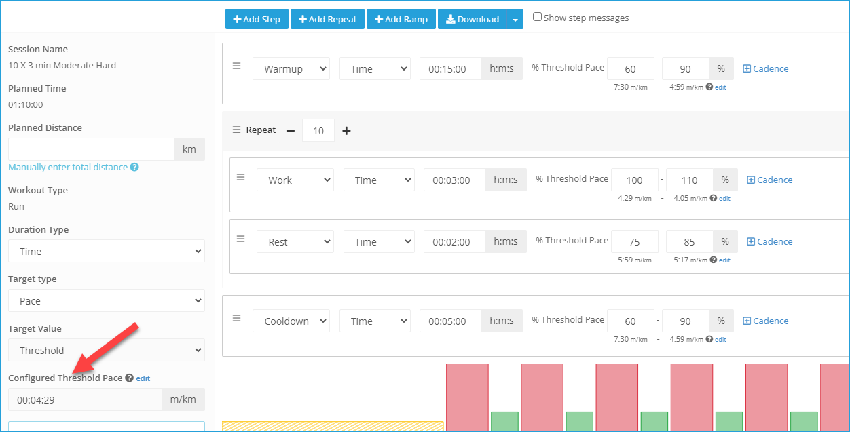This screenshot has width=850, height=432.
Task: Expand the Target Value Threshold dropdown
Action: click(107, 350)
